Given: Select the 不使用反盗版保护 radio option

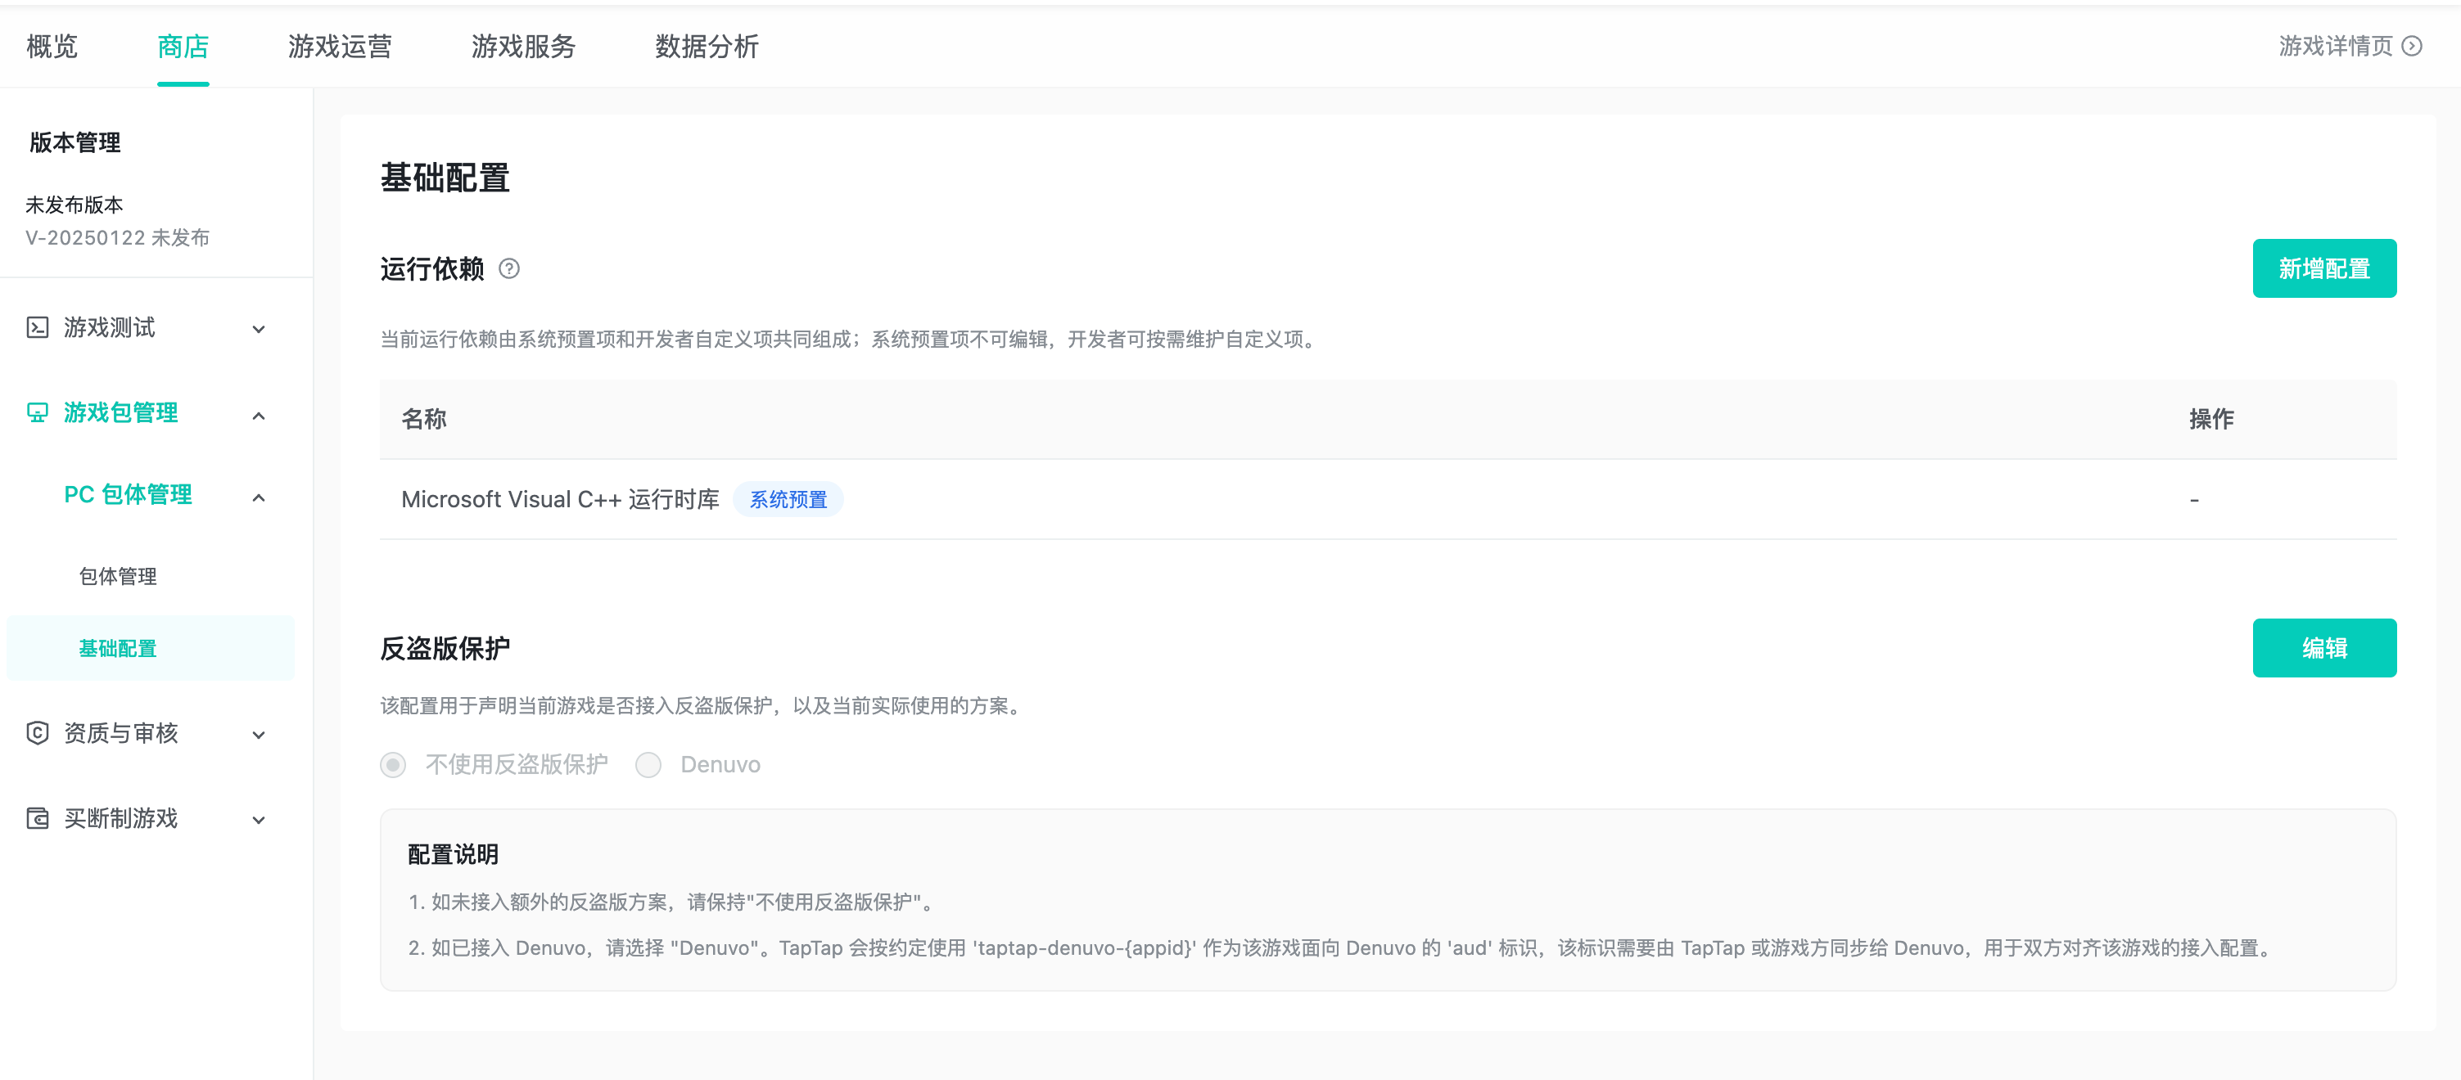Looking at the screenshot, I should coord(393,764).
